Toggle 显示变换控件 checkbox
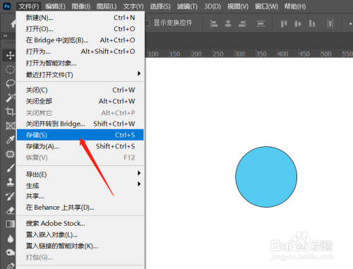 click(148, 23)
